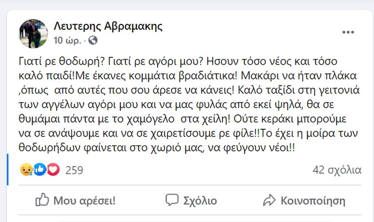
Task: Click the share arrow icon
Action: pyautogui.click(x=269, y=200)
